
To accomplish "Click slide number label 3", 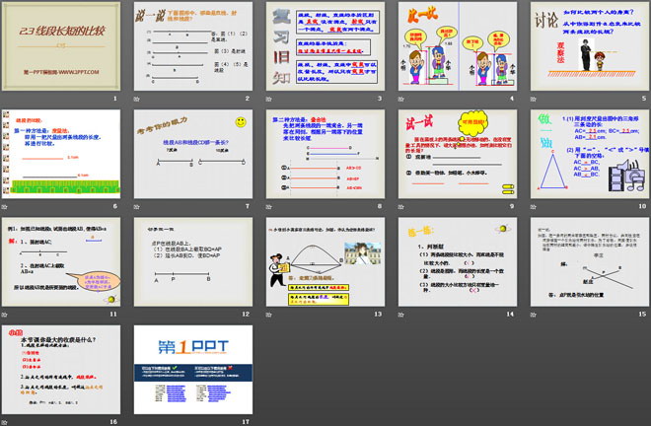I will click(379, 99).
